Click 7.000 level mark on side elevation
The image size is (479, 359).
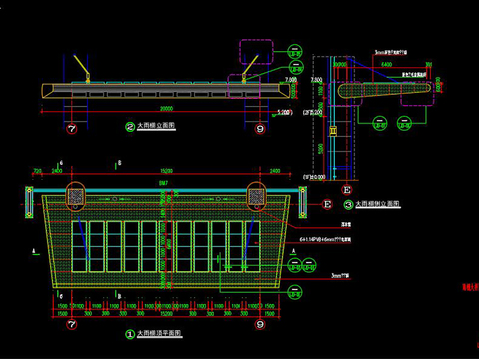pos(316,80)
